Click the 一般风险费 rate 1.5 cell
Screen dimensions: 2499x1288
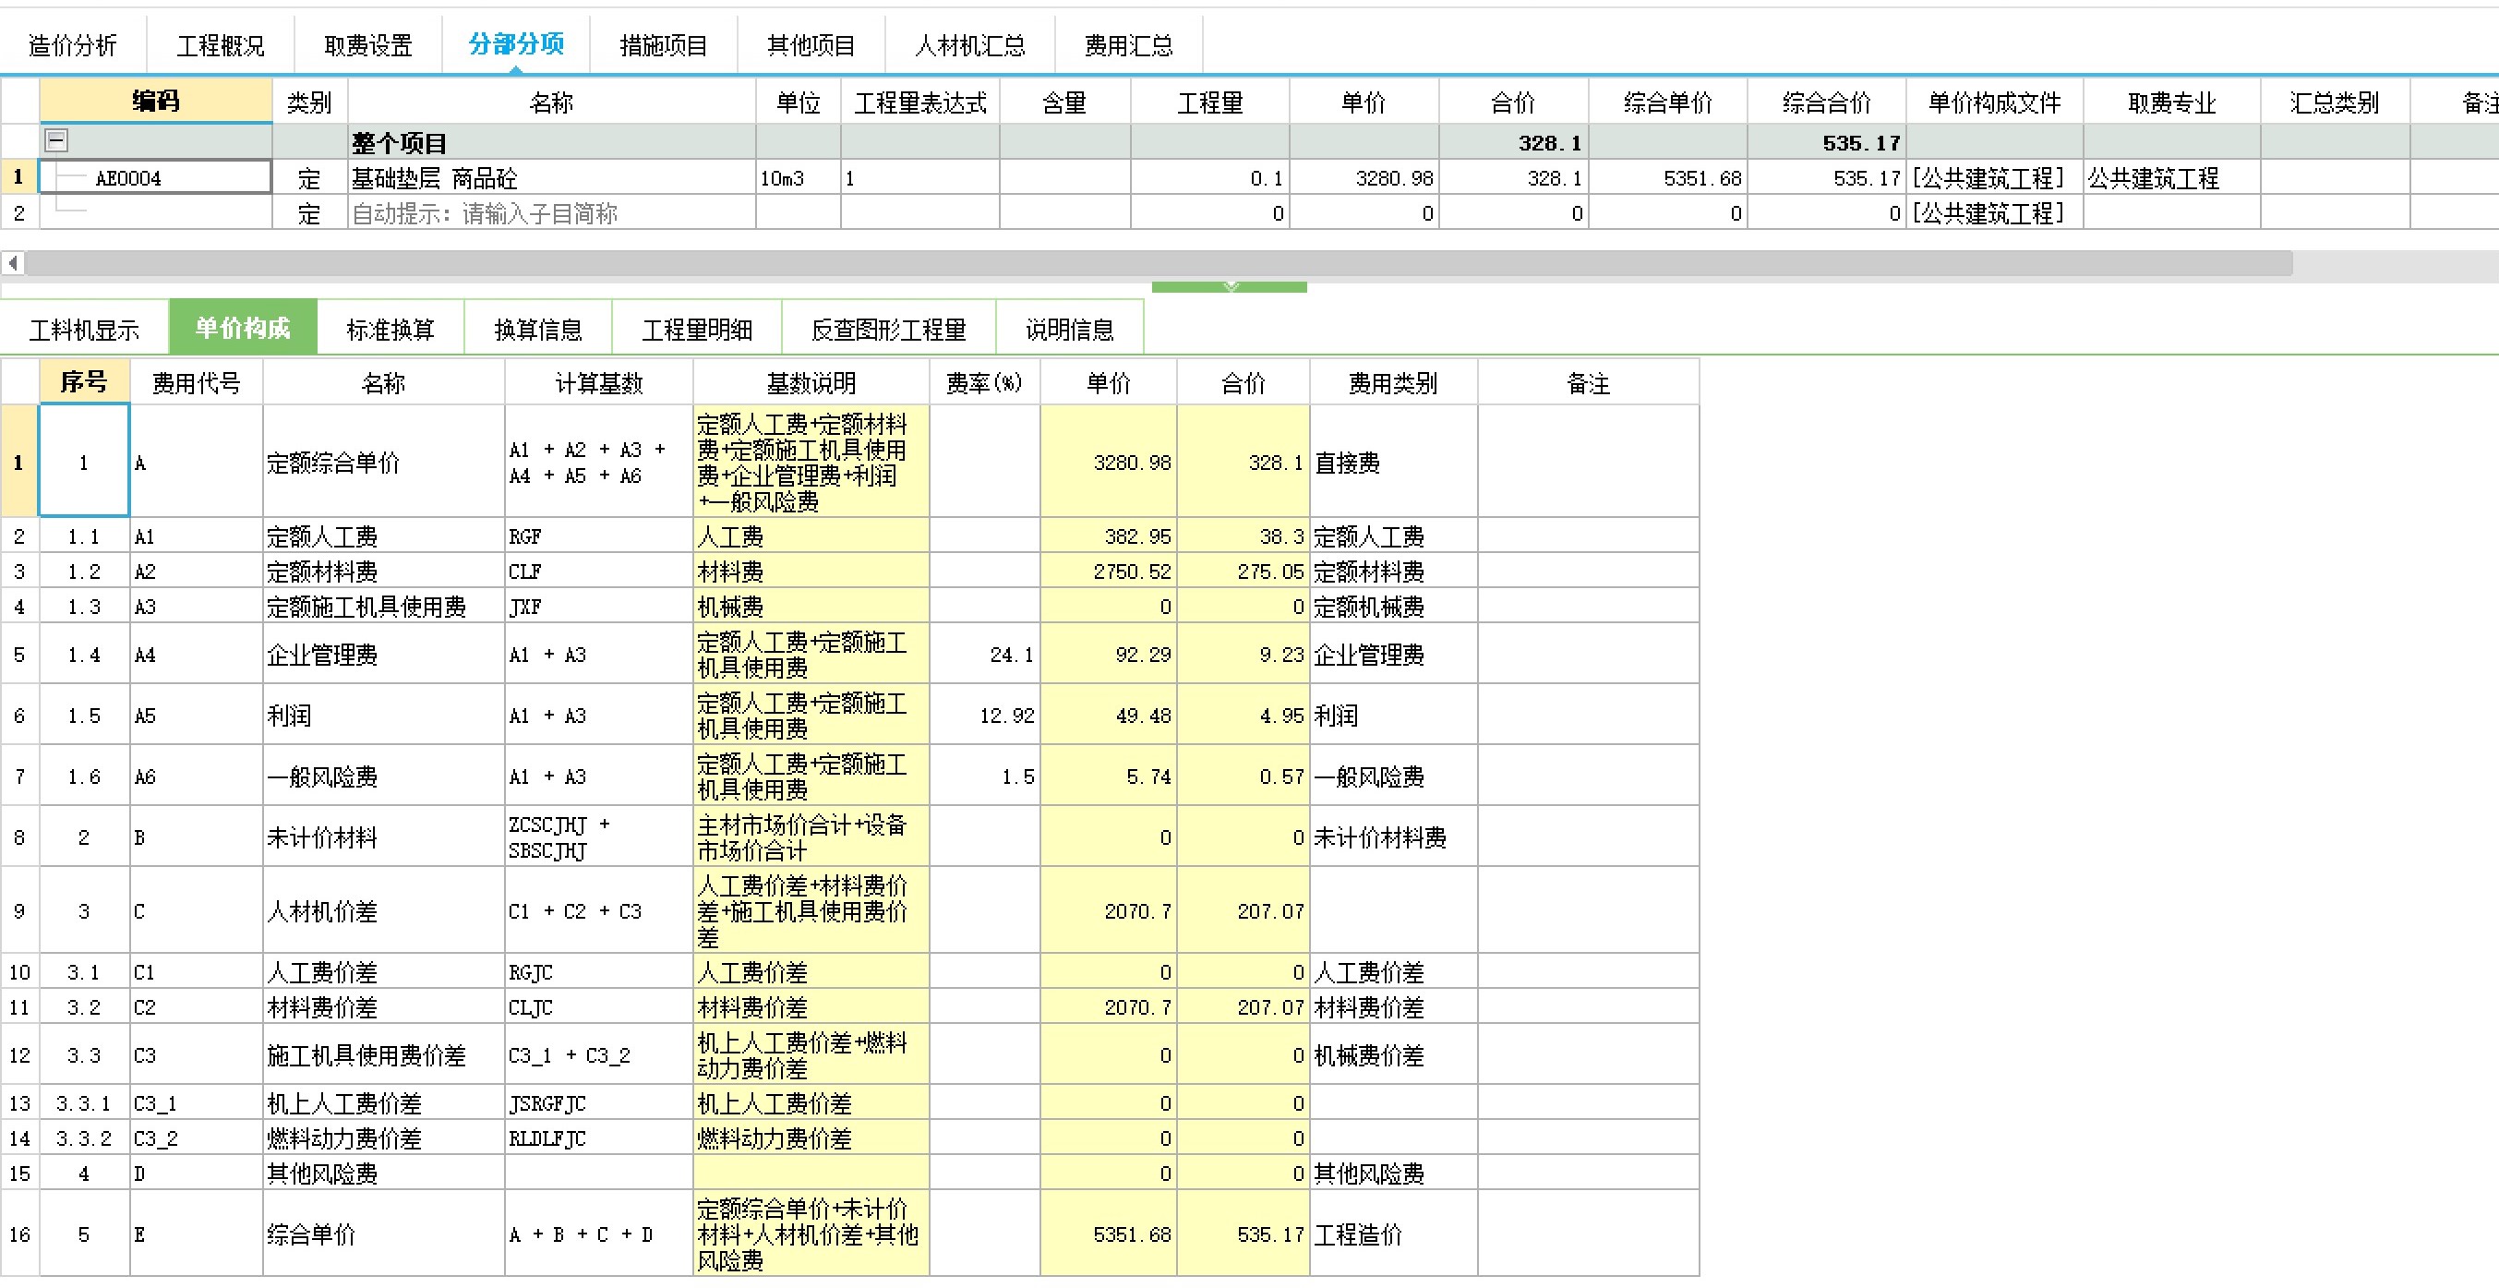[984, 776]
